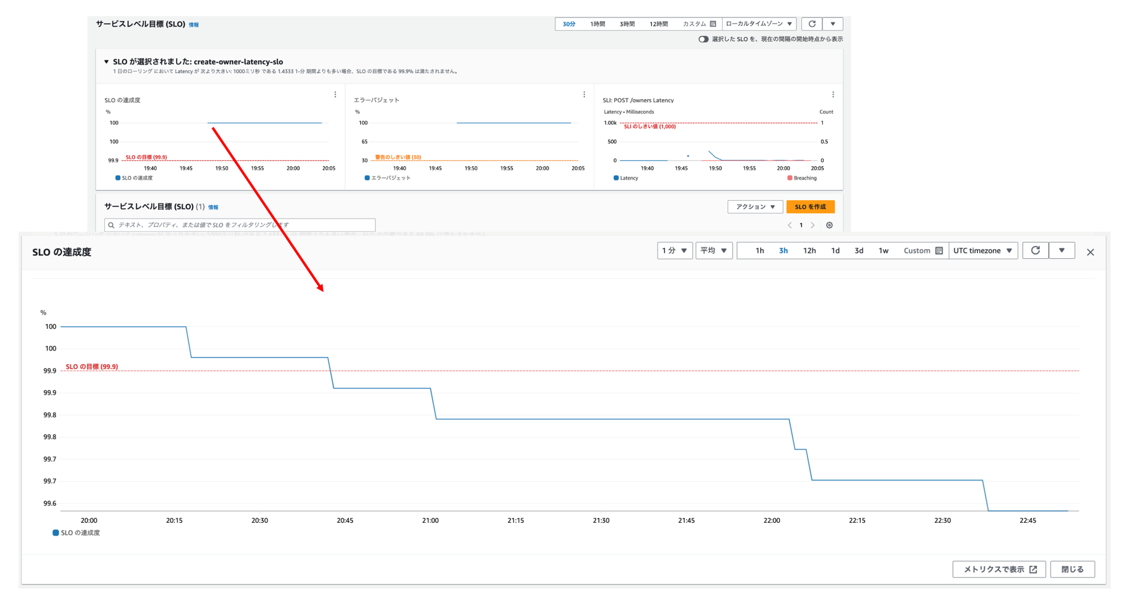The width and height of the screenshot is (1123, 599).
Task: Open the kebab menu on the SLI Latency widget
Action: (x=833, y=95)
